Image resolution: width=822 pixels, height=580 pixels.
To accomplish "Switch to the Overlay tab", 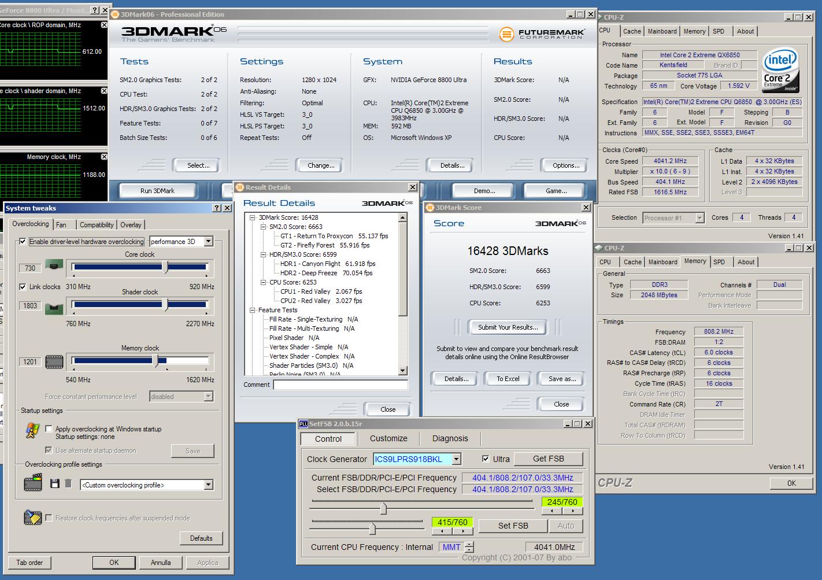I will pos(131,225).
